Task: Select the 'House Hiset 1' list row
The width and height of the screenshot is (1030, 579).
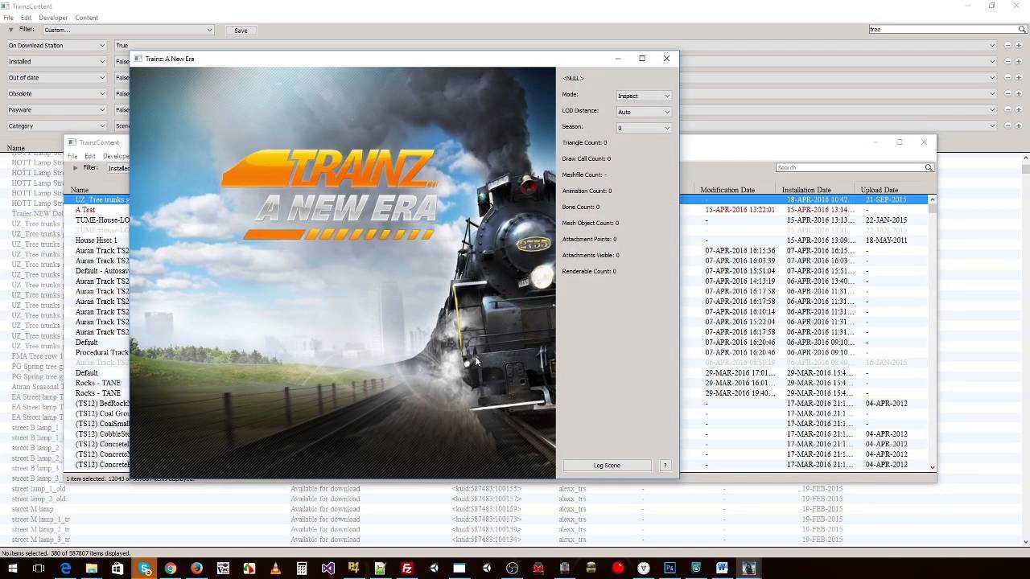Action: point(96,240)
